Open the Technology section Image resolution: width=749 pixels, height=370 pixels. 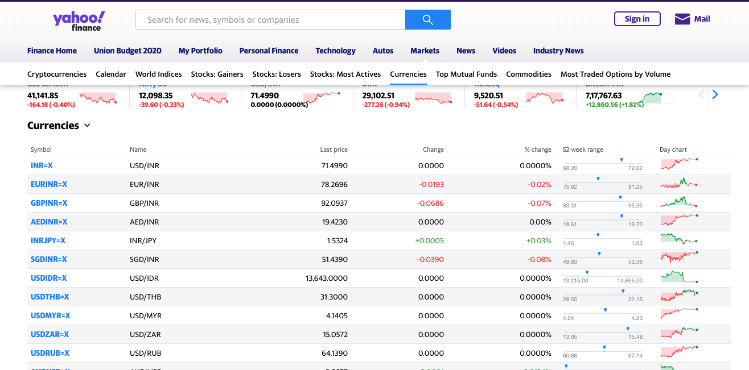point(335,51)
